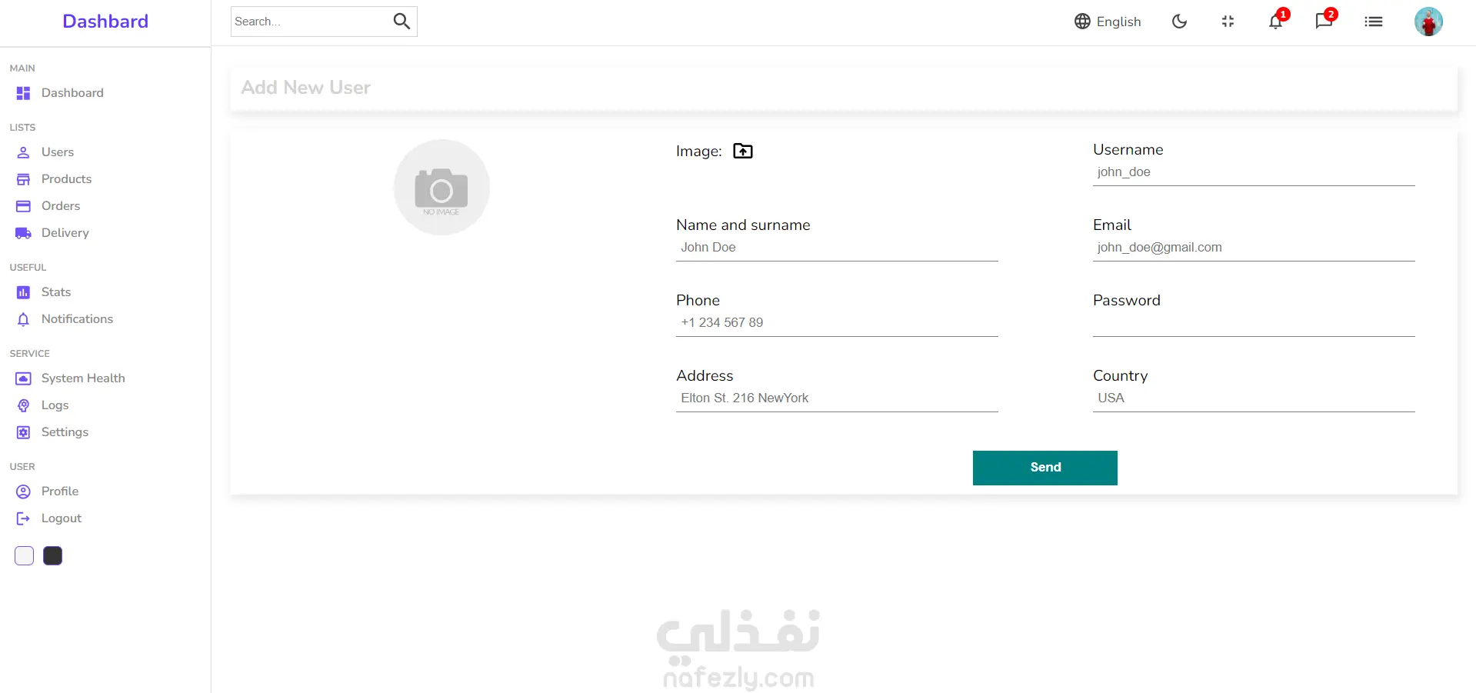The image size is (1476, 693).
Task: Click the Password input field
Action: (1254, 323)
